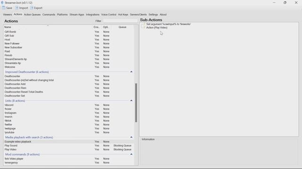
Task: Click the Import text label
Action: coord(24,8)
